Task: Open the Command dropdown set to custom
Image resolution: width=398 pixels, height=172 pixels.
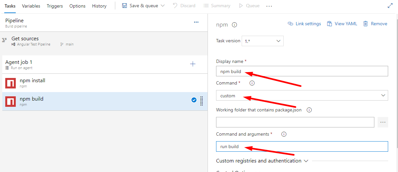Action: pyautogui.click(x=302, y=95)
